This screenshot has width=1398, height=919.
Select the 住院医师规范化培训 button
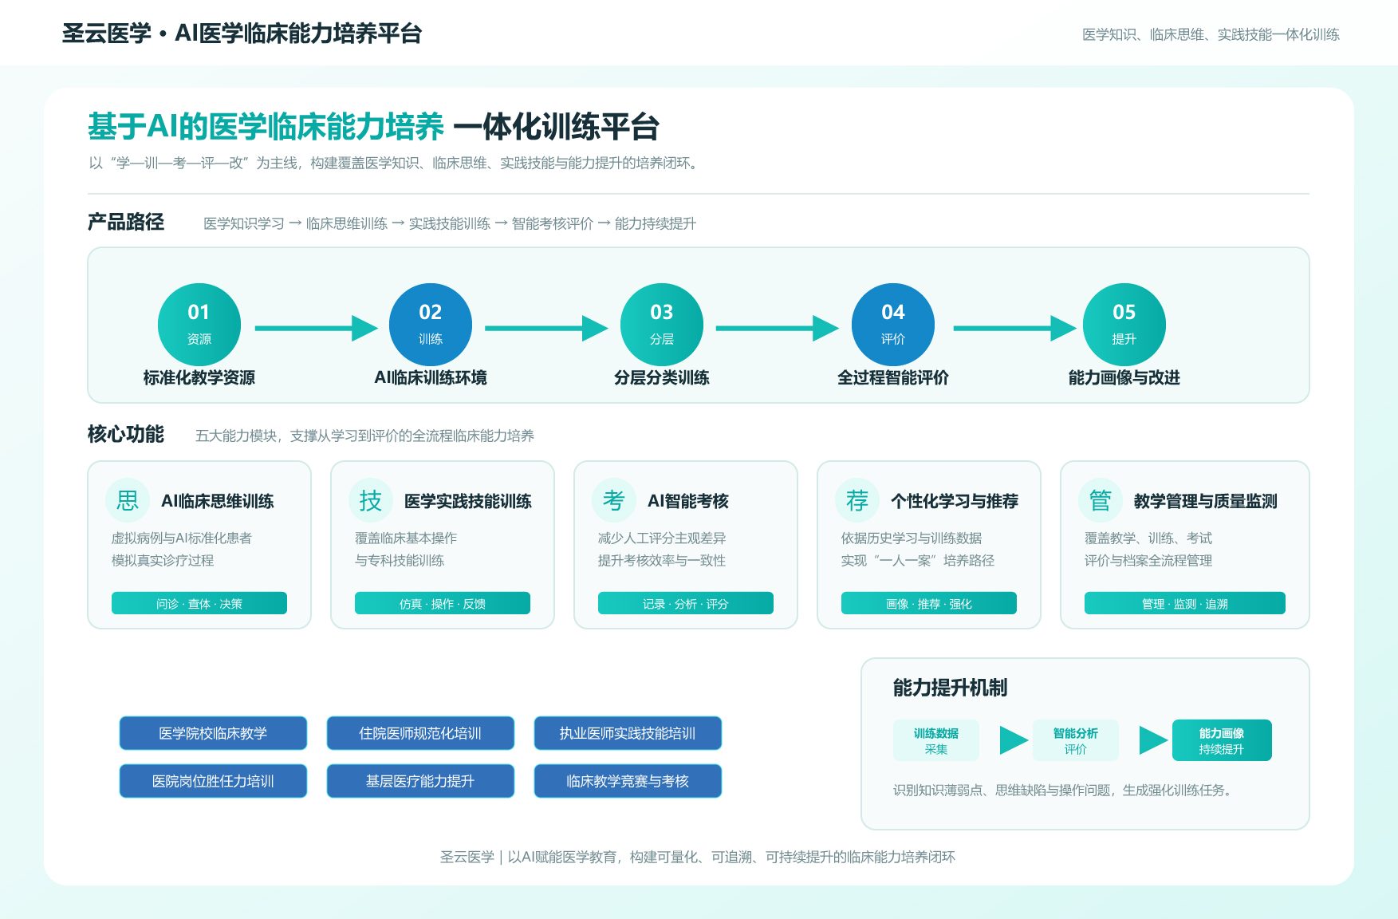(x=420, y=733)
